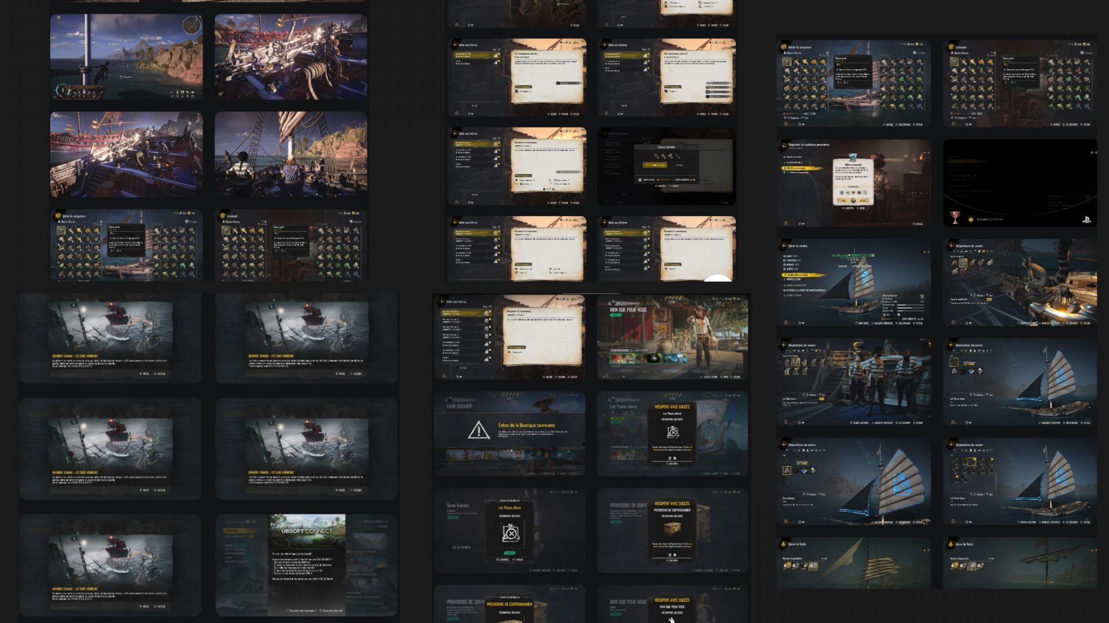Open the 'Sans limites' Lot Poste élevé screenshot
The height and width of the screenshot is (623, 1109).
(x=509, y=531)
